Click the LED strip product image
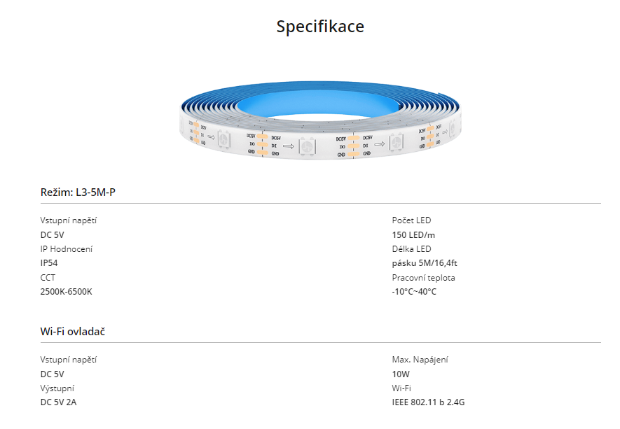620x429 pixels. coord(320,120)
